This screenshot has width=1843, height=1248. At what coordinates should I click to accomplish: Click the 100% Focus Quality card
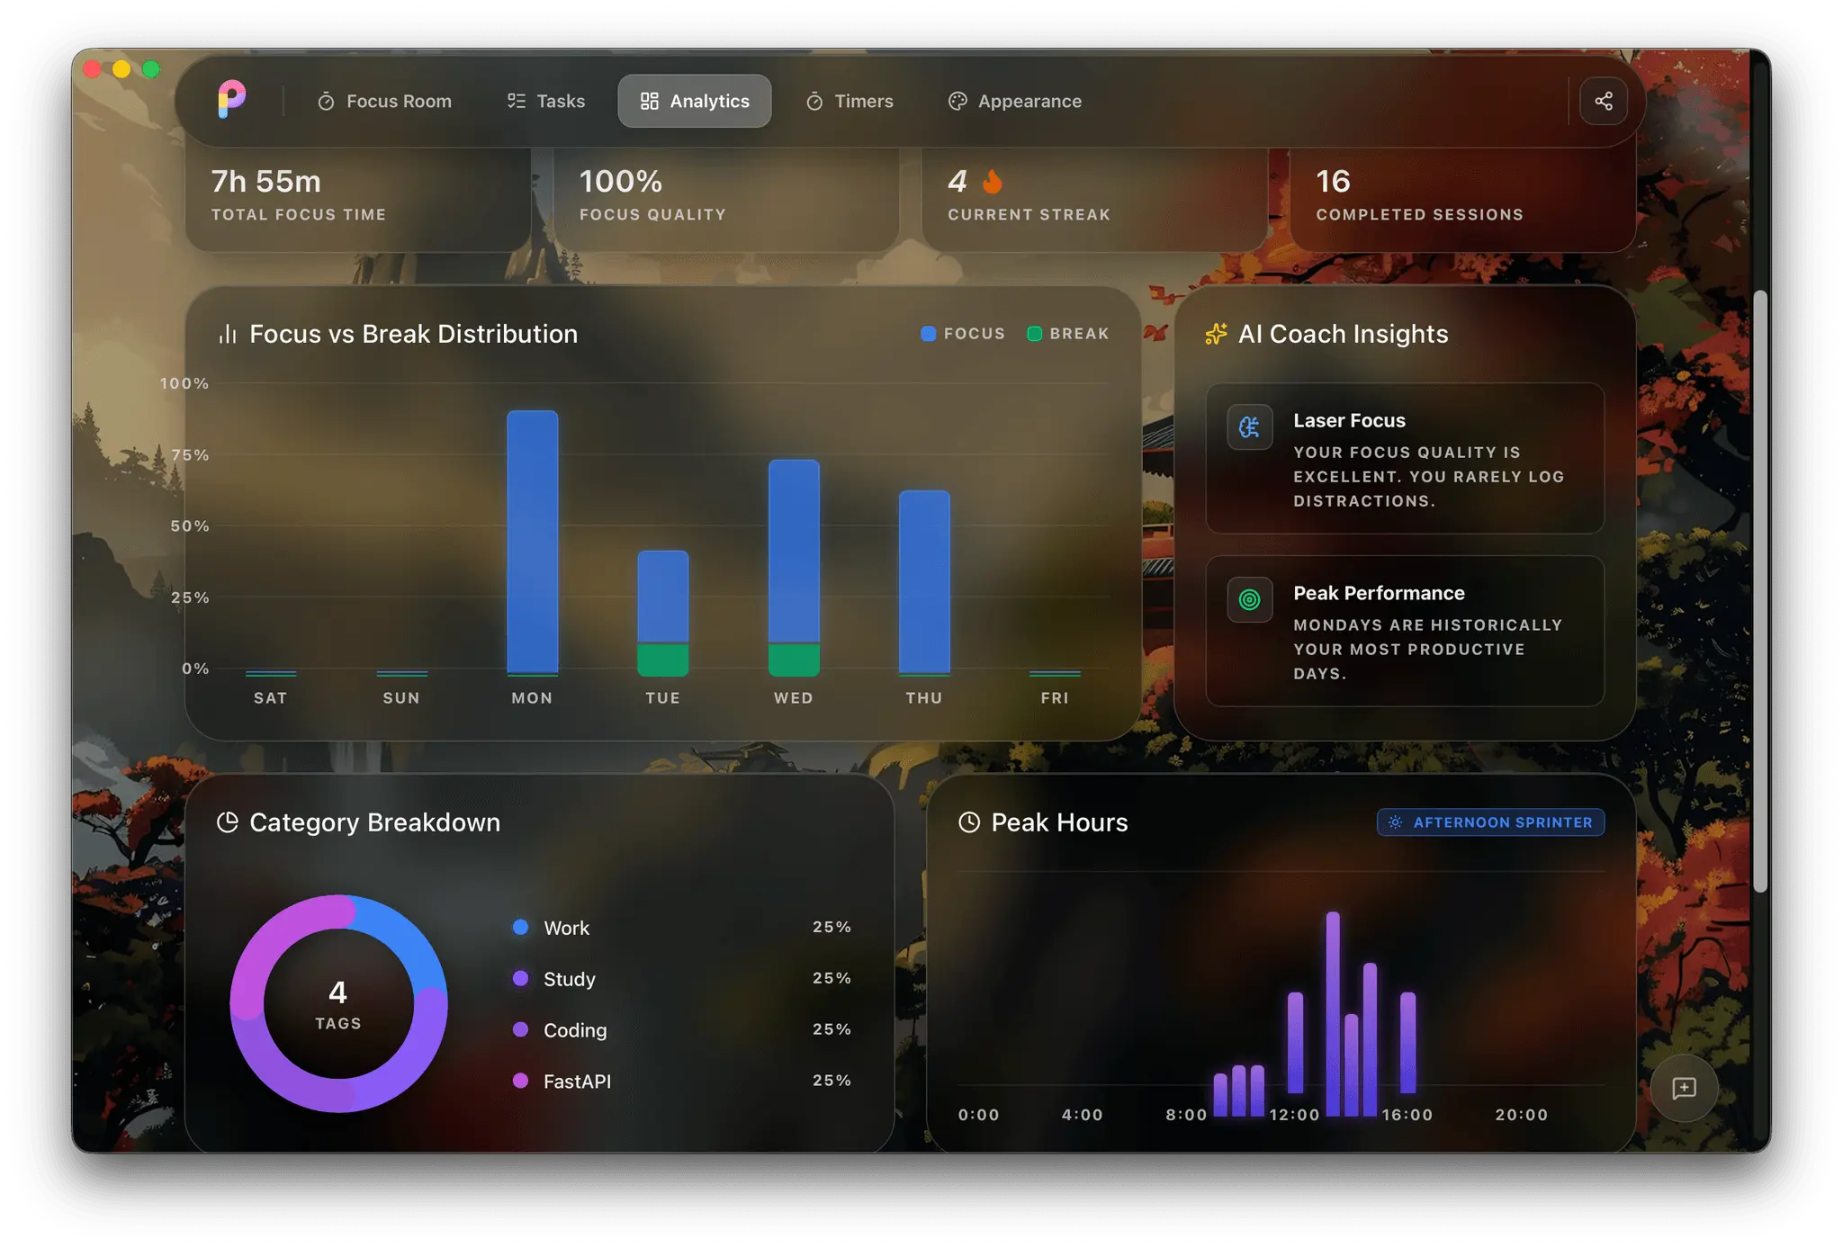click(725, 199)
